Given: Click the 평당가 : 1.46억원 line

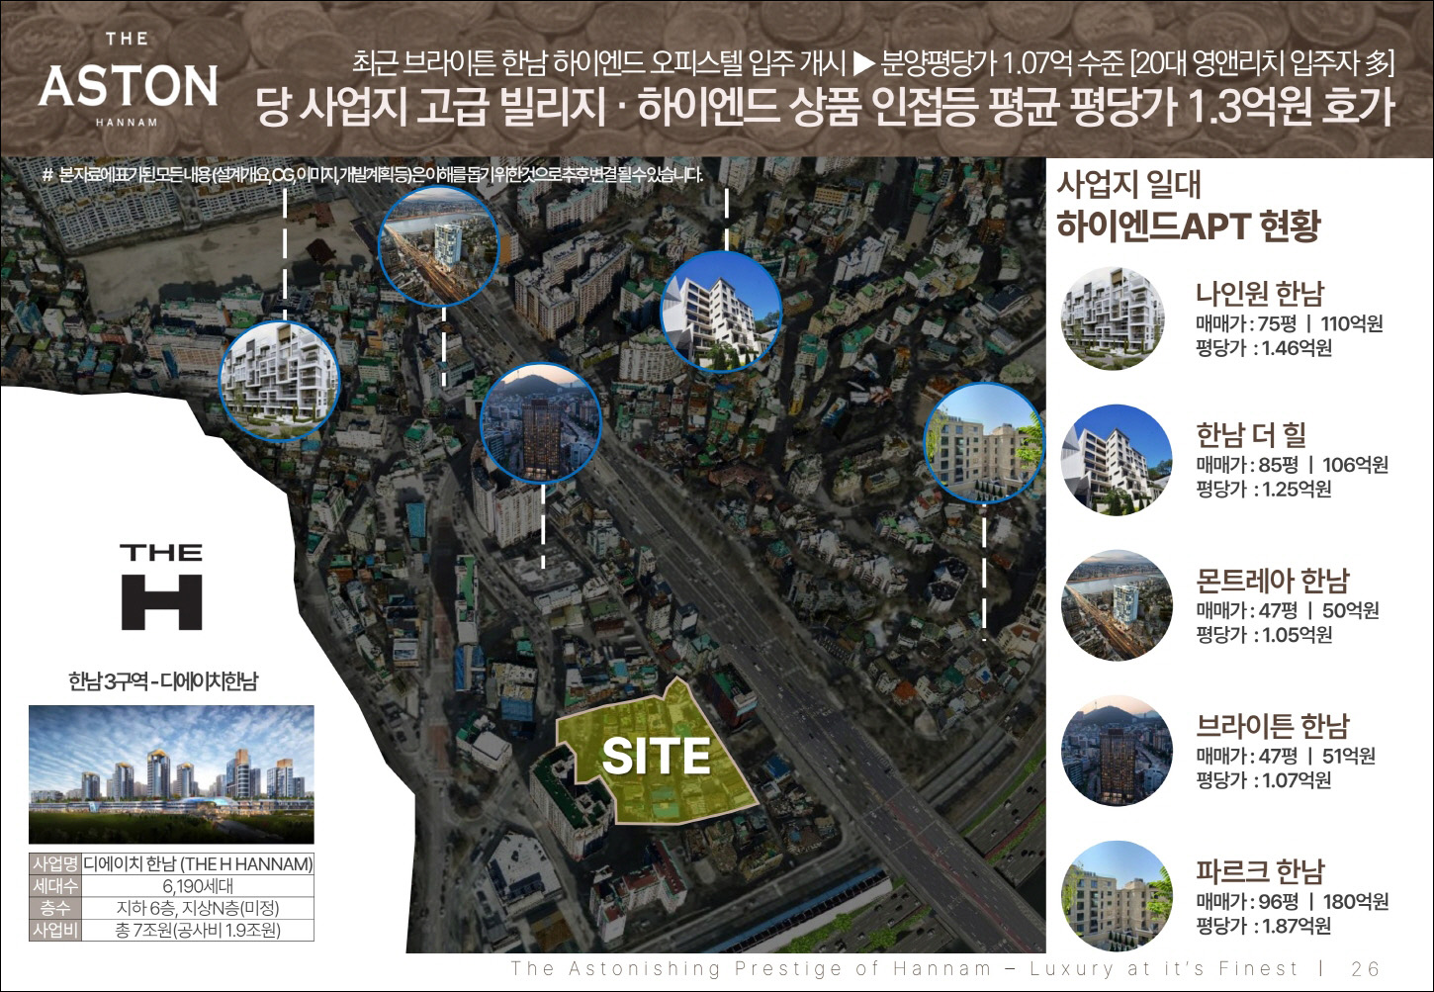Looking at the screenshot, I should (x=1264, y=348).
